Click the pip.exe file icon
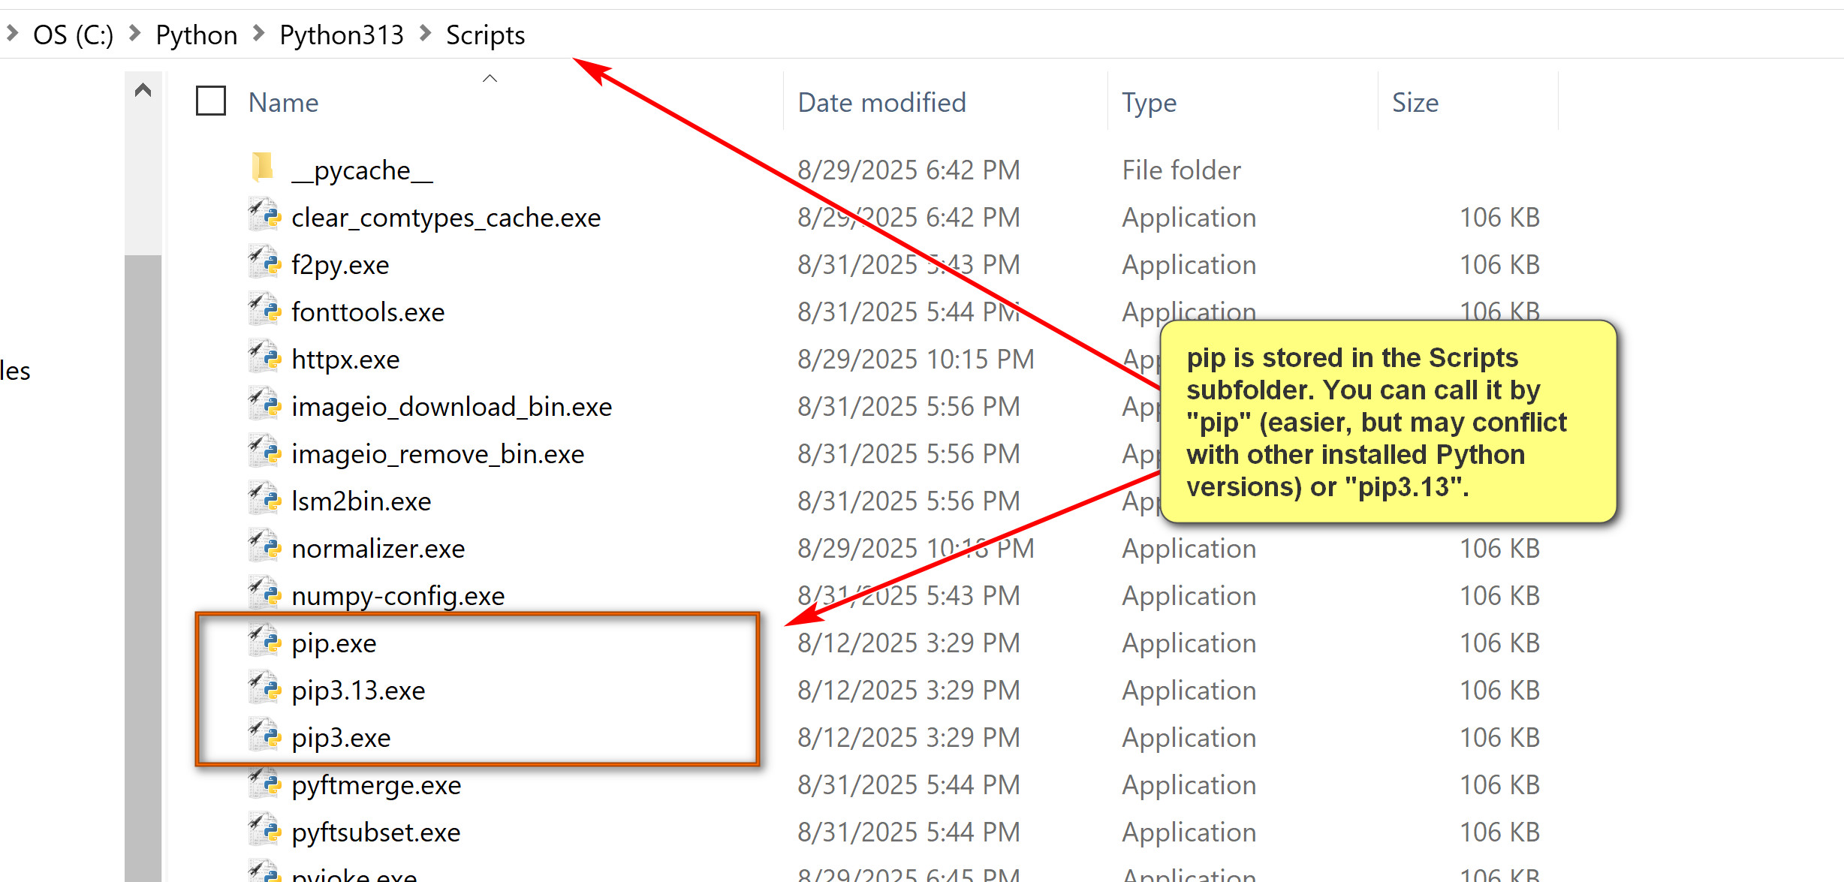Image resolution: width=1844 pixels, height=882 pixels. pyautogui.click(x=264, y=642)
